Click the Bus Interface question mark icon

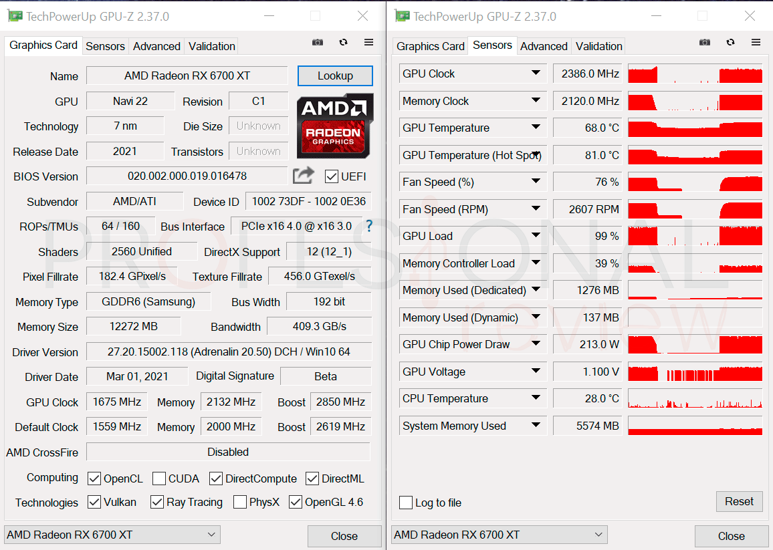point(368,226)
